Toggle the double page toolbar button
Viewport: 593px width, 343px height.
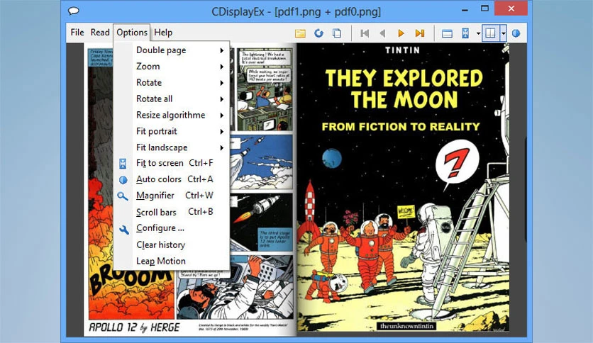491,33
